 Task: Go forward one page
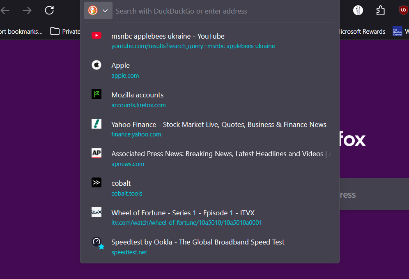(27, 11)
